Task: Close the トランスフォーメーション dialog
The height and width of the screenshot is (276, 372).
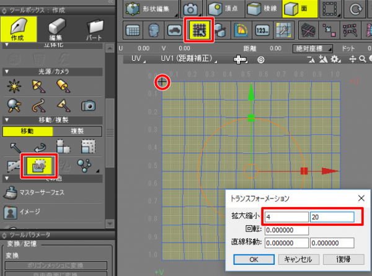Action: click(361, 198)
